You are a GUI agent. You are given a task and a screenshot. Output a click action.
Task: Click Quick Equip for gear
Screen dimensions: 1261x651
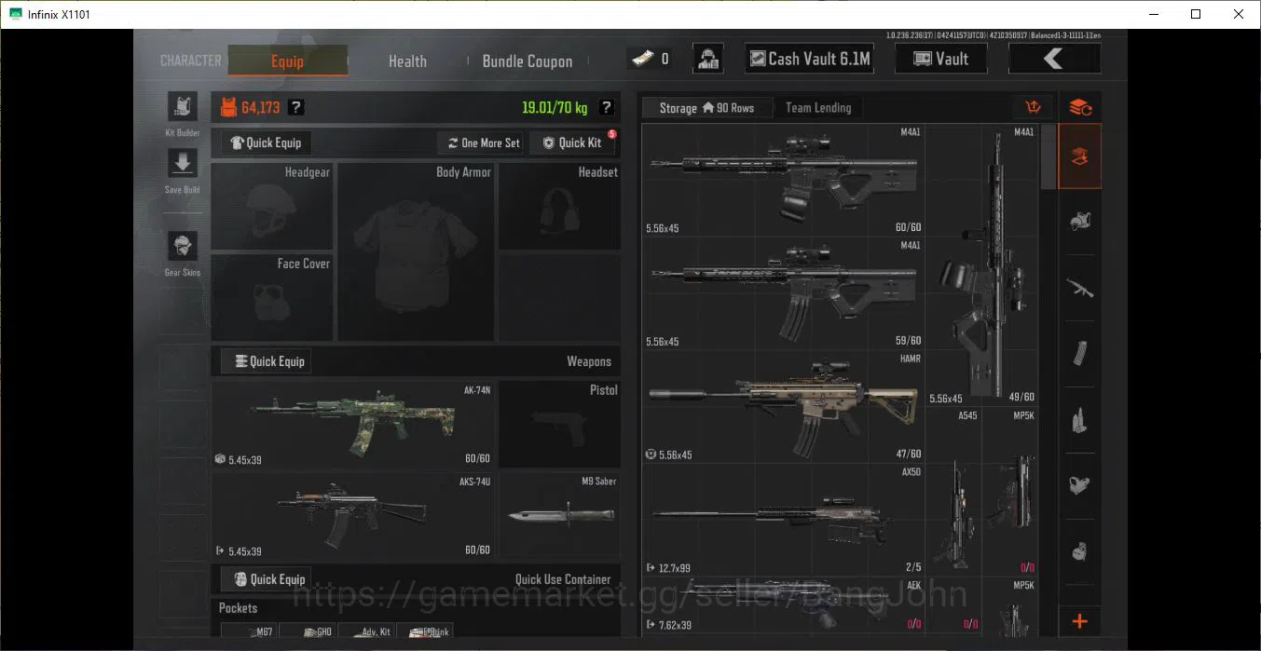click(x=266, y=142)
